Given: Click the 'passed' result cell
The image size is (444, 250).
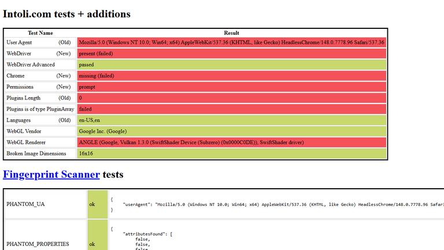Looking at the screenshot, I should tap(232, 65).
